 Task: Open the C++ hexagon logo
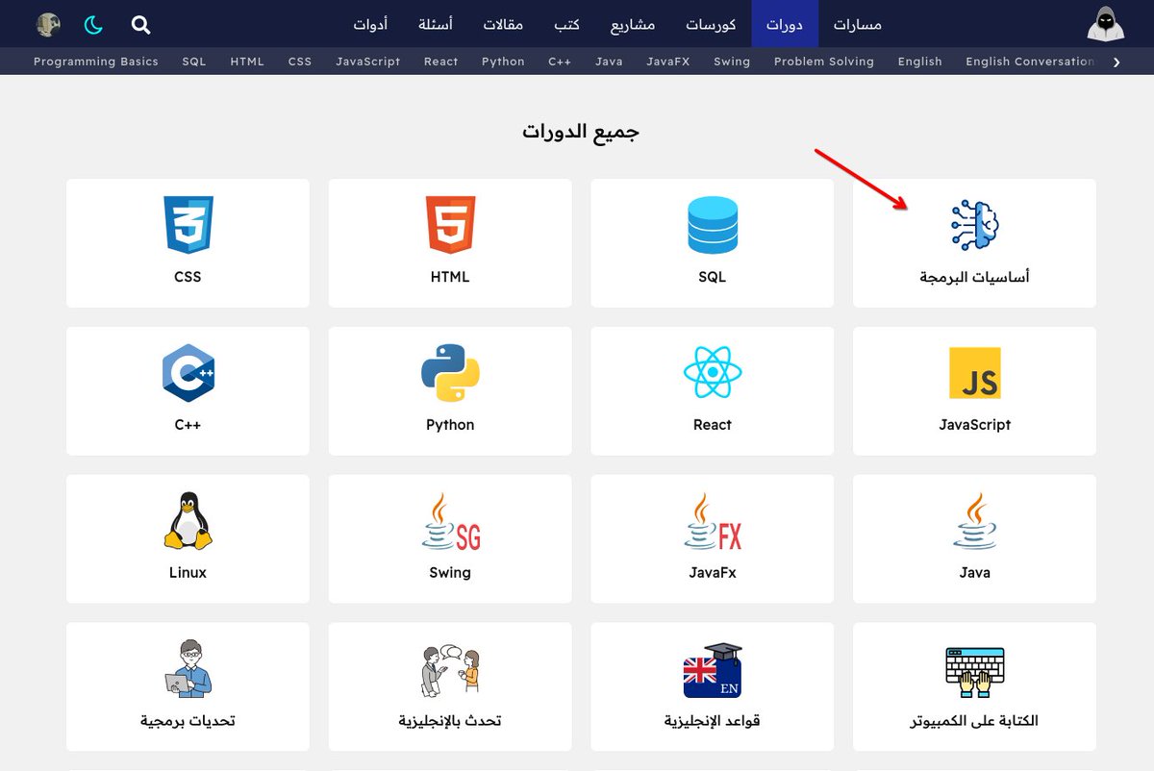pos(187,372)
